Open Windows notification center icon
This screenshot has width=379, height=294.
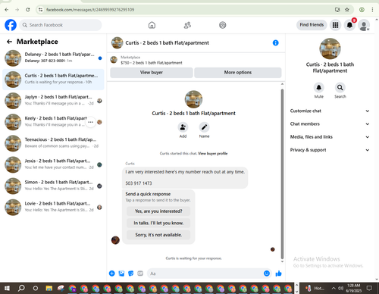369,288
